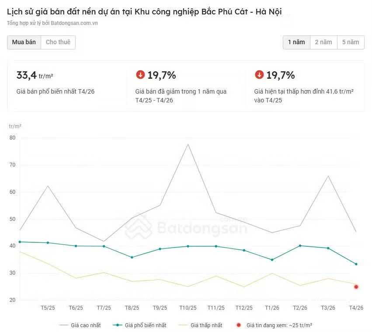Viewport: 372px width, 332px height.
Task: Click the red listing price marker on chart
Action: point(356,287)
